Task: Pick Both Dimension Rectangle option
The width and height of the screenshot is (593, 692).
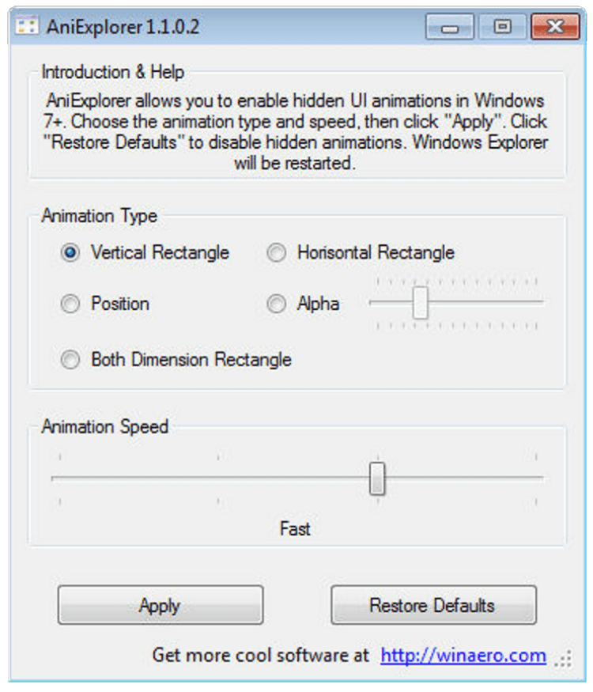Action: point(71,360)
